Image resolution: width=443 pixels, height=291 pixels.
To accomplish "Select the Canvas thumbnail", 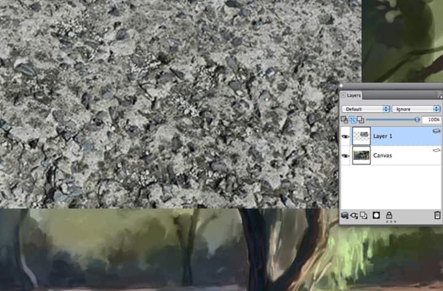I will (x=361, y=156).
